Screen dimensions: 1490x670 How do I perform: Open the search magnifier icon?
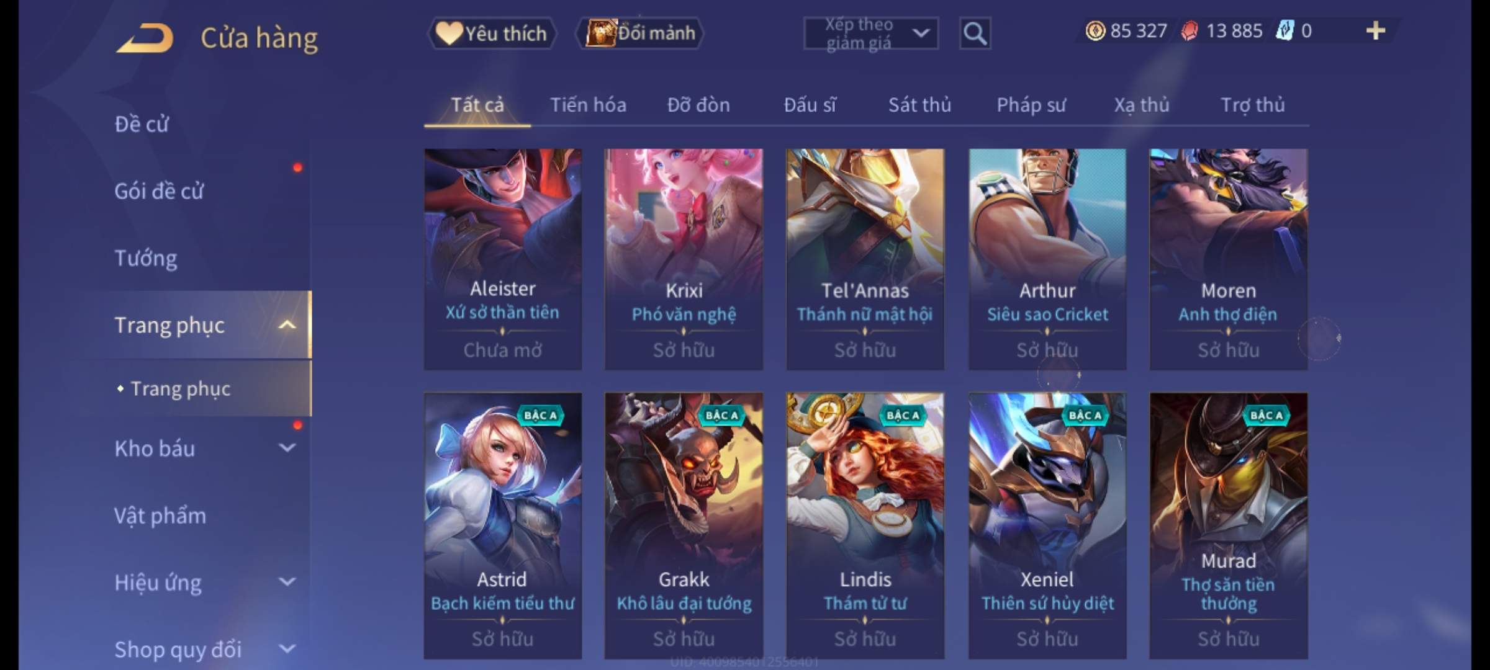(975, 33)
